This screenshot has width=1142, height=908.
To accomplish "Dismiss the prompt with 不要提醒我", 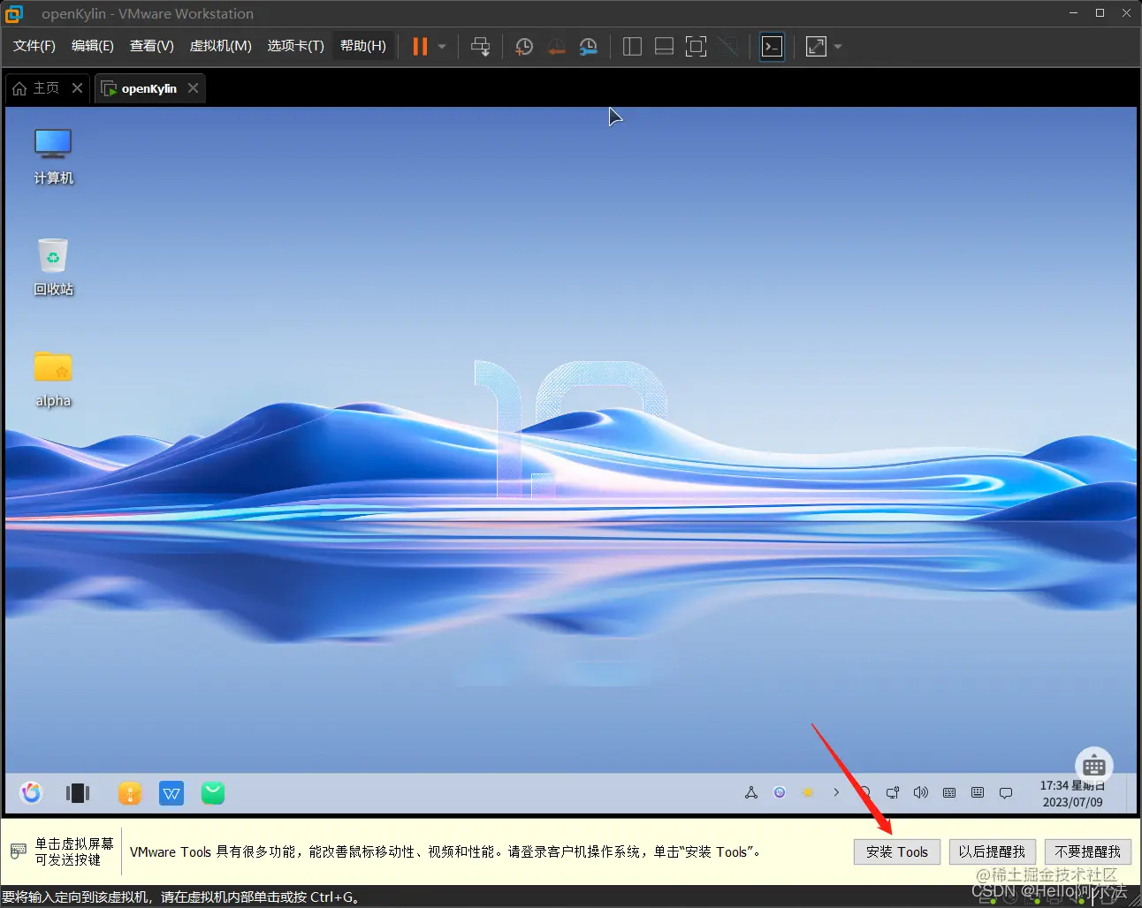I will pos(1087,851).
